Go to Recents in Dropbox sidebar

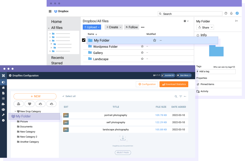tap(58, 58)
